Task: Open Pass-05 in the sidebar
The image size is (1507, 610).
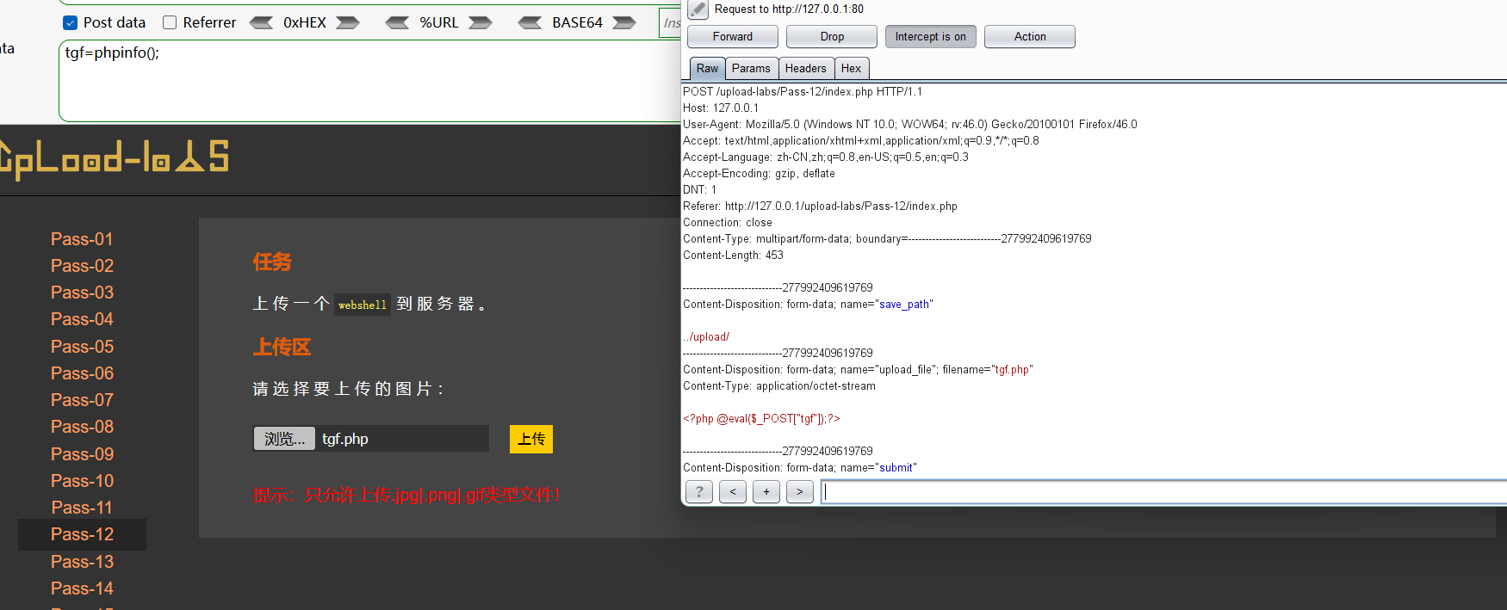Action: pyautogui.click(x=82, y=347)
